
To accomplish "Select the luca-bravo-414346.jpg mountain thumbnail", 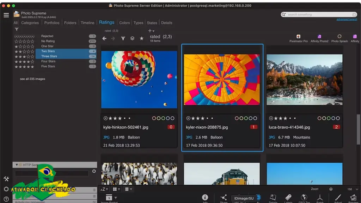I will point(304,80).
